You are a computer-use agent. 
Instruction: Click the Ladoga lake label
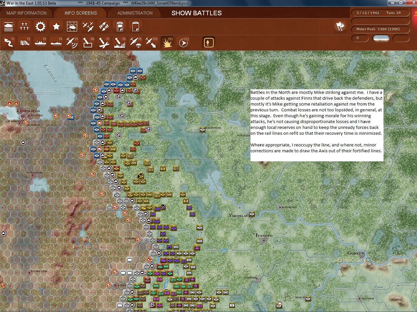(x=50, y=73)
